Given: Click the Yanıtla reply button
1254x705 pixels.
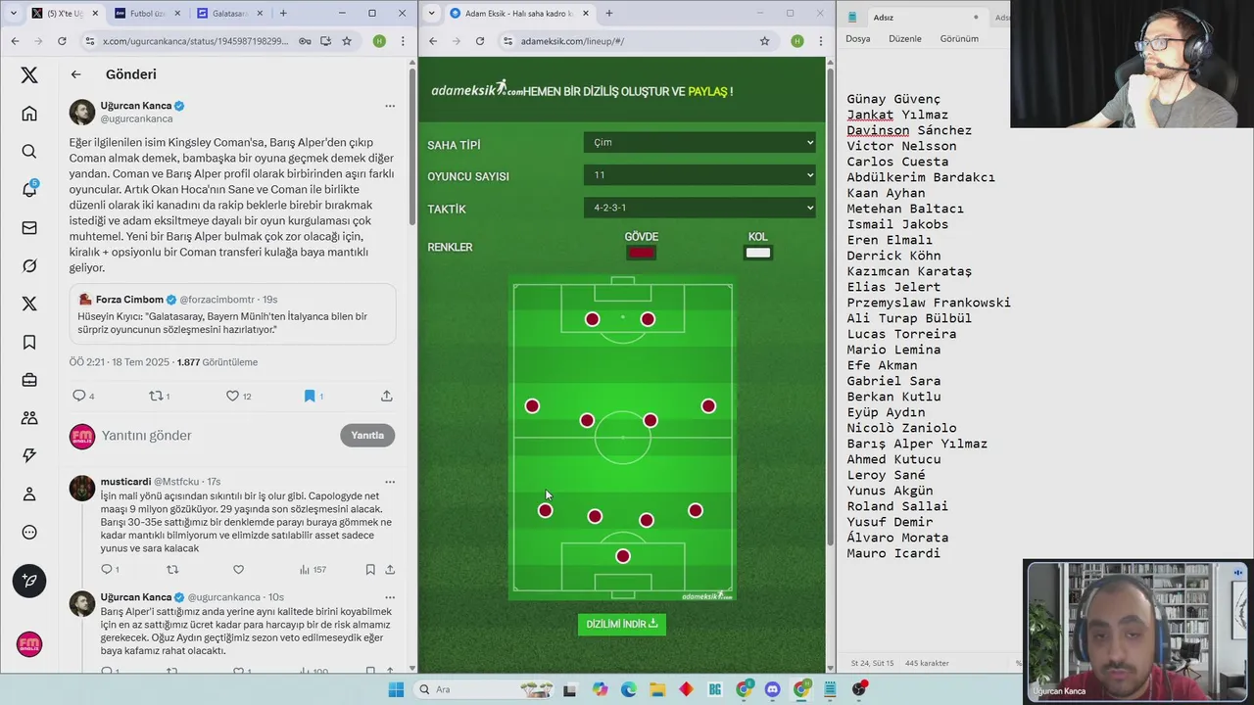Looking at the screenshot, I should (367, 435).
